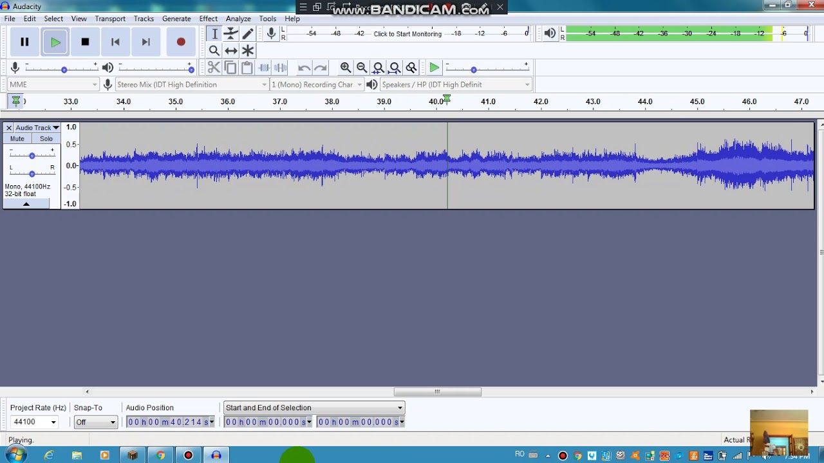Image resolution: width=824 pixels, height=463 pixels.
Task: Select the Multi-Tool asterisk icon
Action: pos(248,51)
